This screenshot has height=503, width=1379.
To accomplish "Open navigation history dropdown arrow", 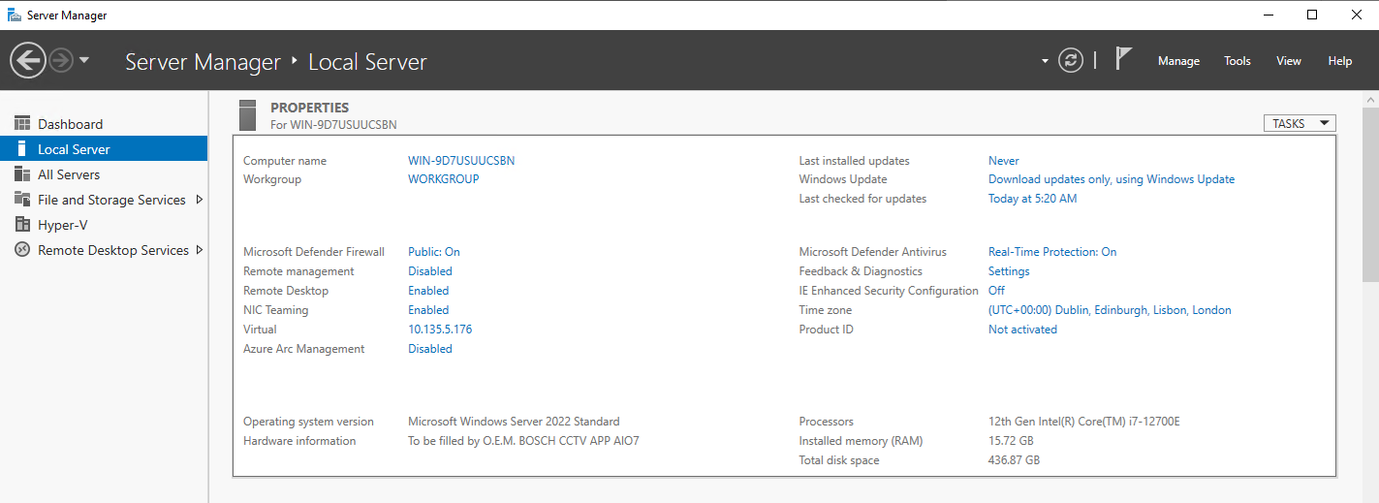I will click(84, 60).
